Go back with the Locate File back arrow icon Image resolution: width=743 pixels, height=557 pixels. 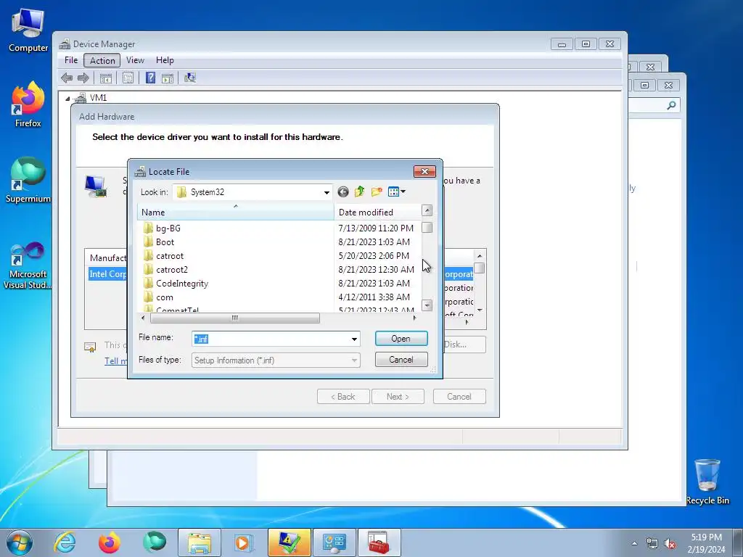click(343, 191)
